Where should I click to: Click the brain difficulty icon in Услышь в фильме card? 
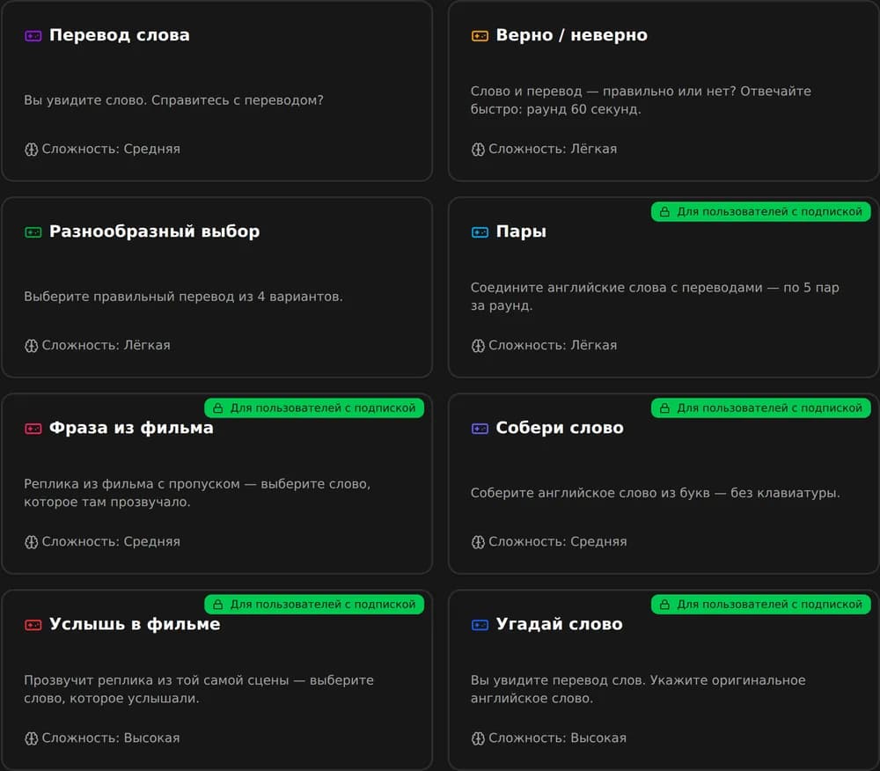pyautogui.click(x=32, y=738)
